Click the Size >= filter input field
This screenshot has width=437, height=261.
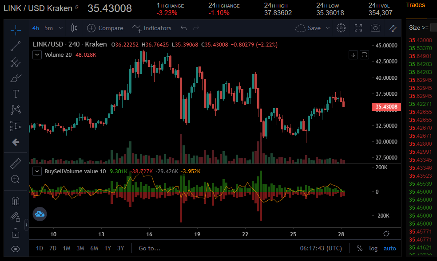click(433, 27)
